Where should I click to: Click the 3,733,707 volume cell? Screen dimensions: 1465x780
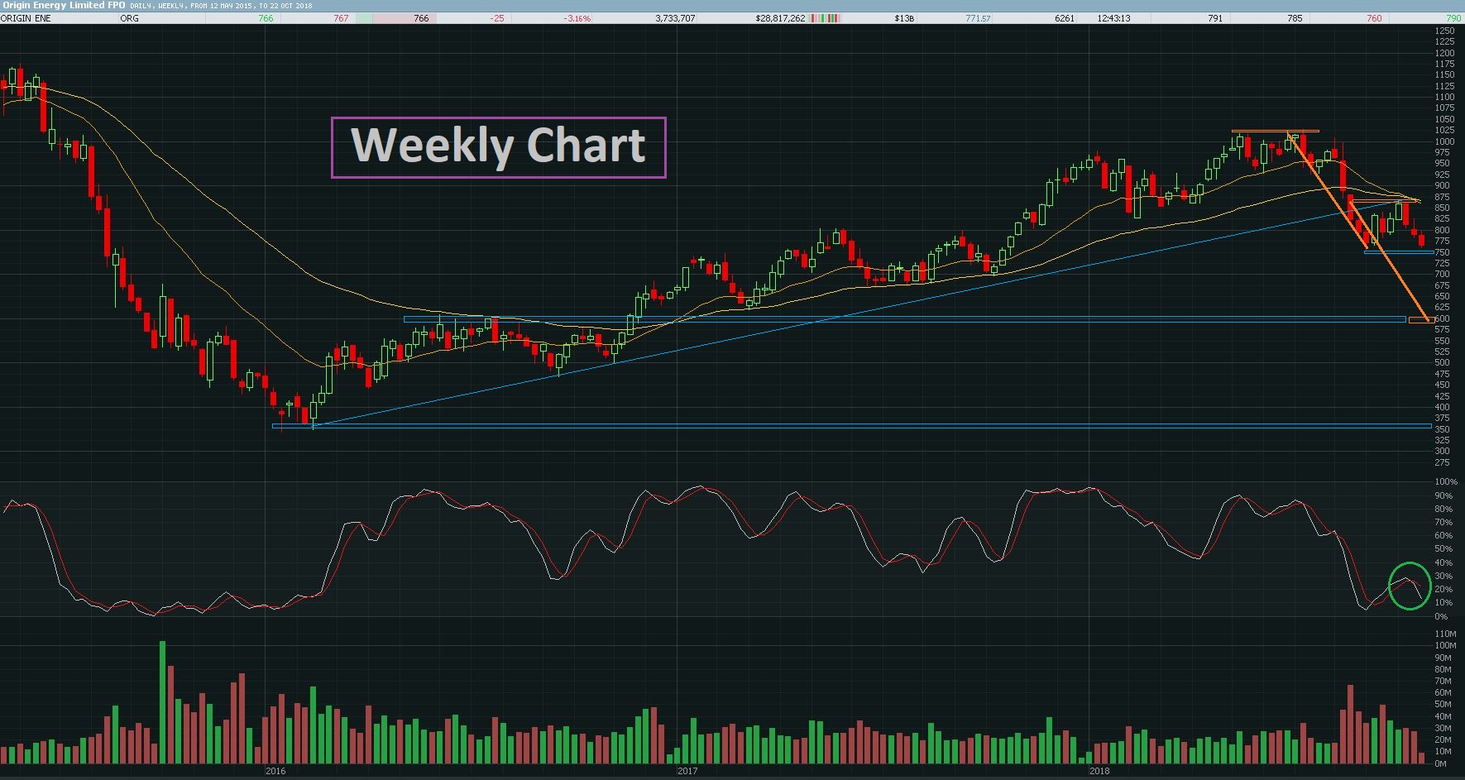675,18
